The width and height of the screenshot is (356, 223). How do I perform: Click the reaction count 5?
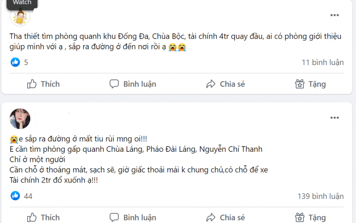26,62
